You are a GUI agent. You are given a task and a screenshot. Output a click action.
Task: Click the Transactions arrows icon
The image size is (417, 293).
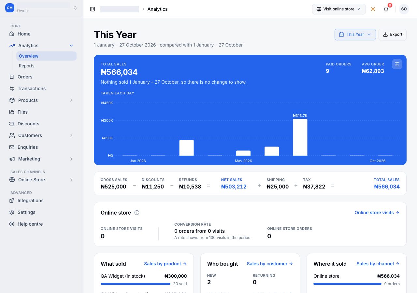click(x=12, y=89)
